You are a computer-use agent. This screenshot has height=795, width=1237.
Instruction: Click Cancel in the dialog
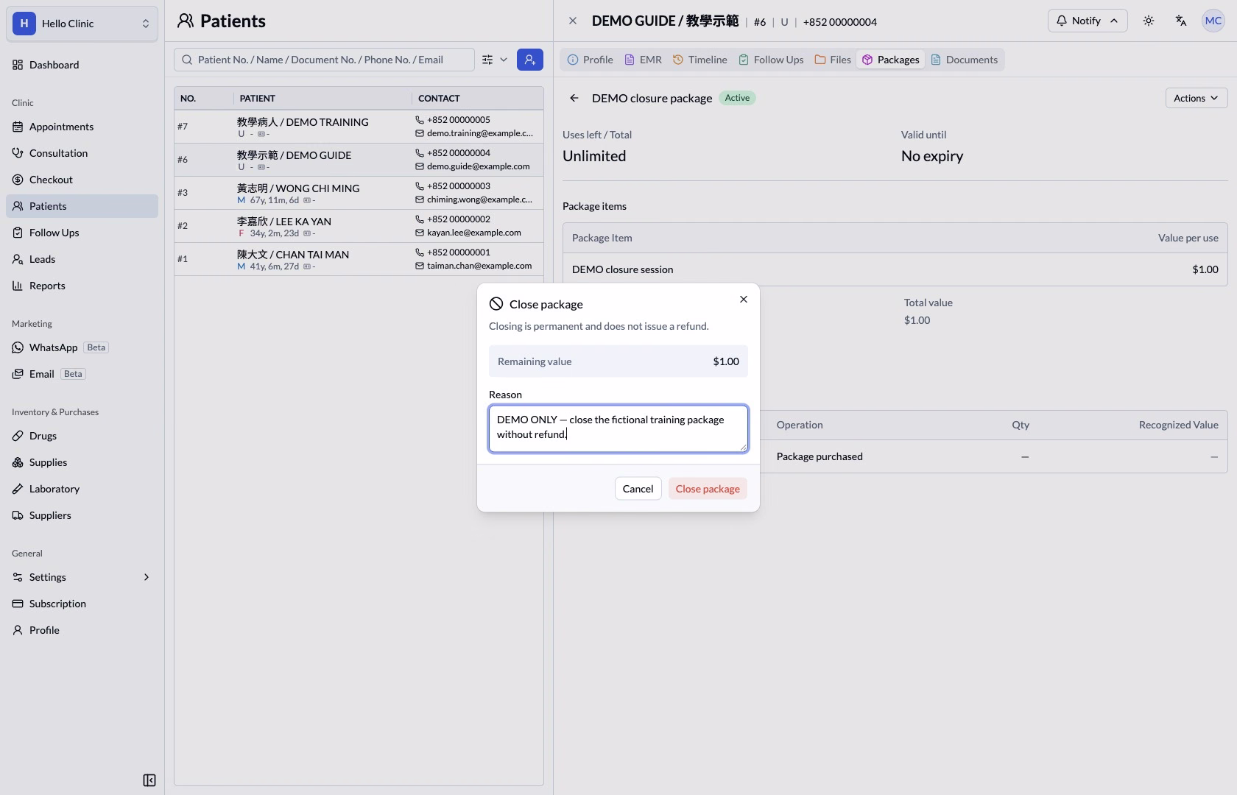[638, 489]
